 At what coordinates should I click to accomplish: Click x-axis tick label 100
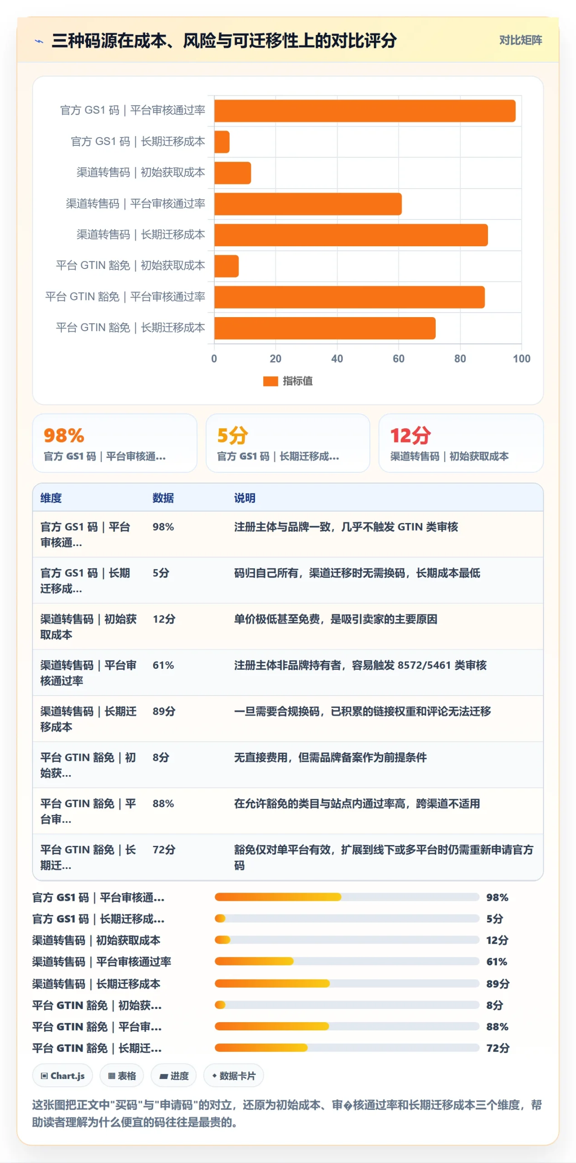(x=521, y=359)
